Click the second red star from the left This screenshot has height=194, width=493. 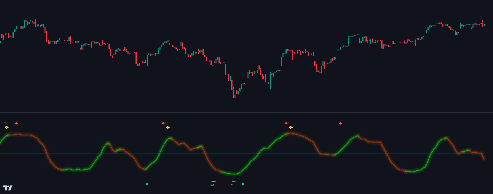(x=163, y=123)
